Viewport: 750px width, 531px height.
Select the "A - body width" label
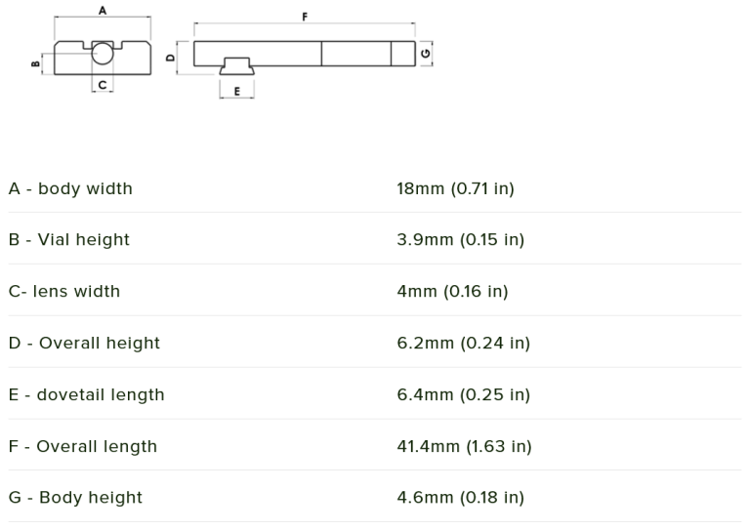point(70,188)
